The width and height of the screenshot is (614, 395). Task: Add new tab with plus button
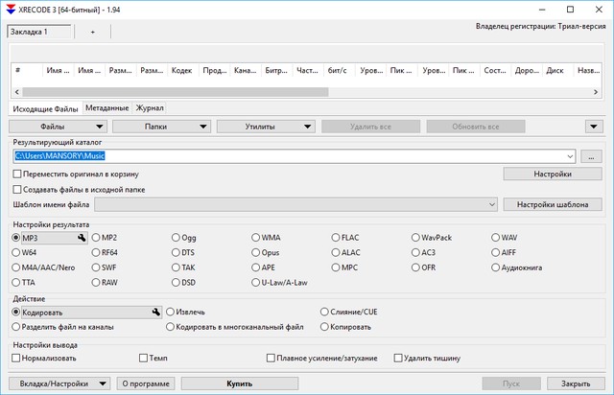pyautogui.click(x=93, y=32)
